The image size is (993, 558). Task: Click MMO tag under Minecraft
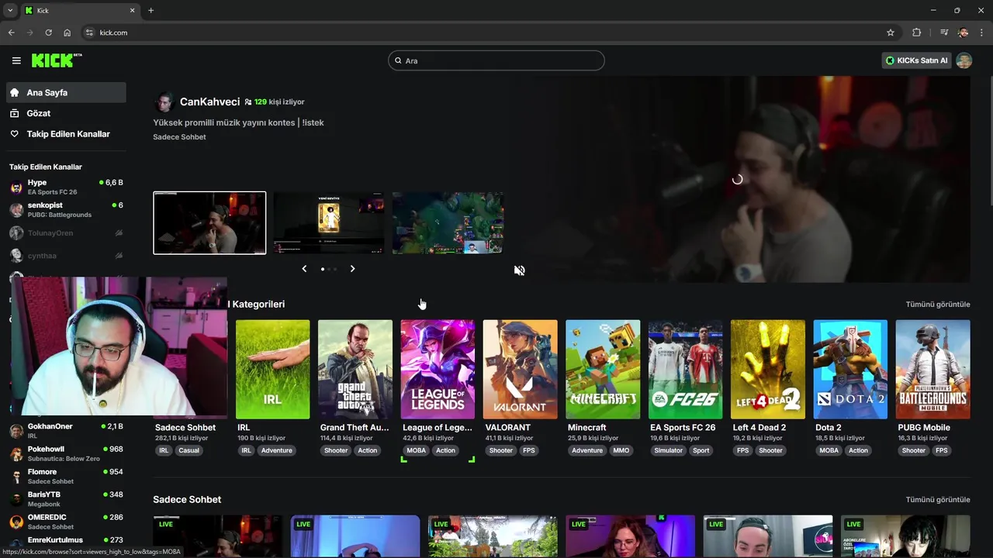coord(621,450)
